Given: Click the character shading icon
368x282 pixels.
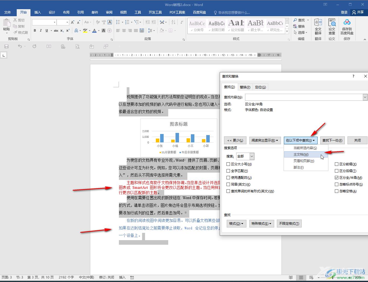Looking at the screenshot, I should (x=104, y=31).
